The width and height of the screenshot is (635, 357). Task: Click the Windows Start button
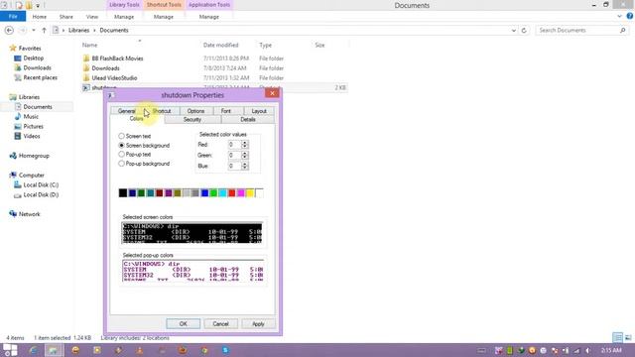[x=10, y=350]
